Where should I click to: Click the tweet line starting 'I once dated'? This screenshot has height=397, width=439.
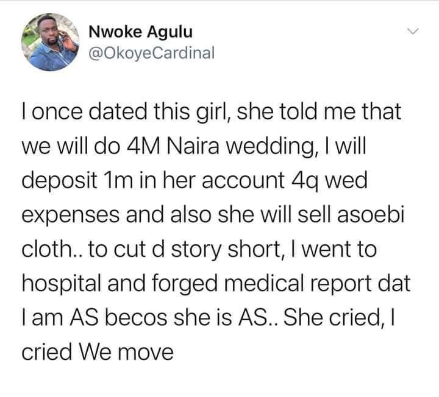[x=212, y=112]
